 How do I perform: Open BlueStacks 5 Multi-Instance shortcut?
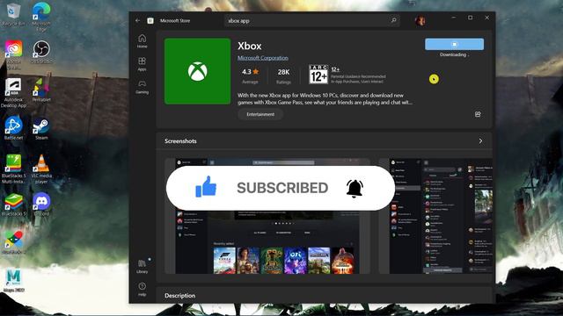pos(14,169)
